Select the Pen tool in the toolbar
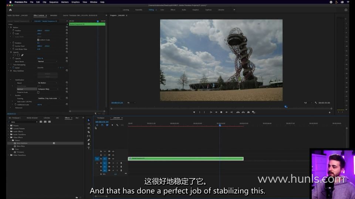The width and height of the screenshot is (355, 199). click(x=89, y=140)
